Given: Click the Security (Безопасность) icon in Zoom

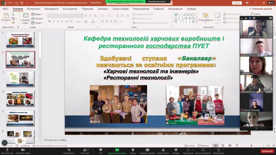Looking at the screenshot, I should point(69,150).
